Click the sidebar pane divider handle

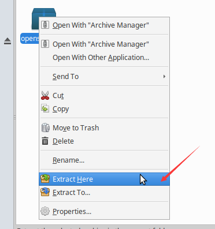coord(14,118)
